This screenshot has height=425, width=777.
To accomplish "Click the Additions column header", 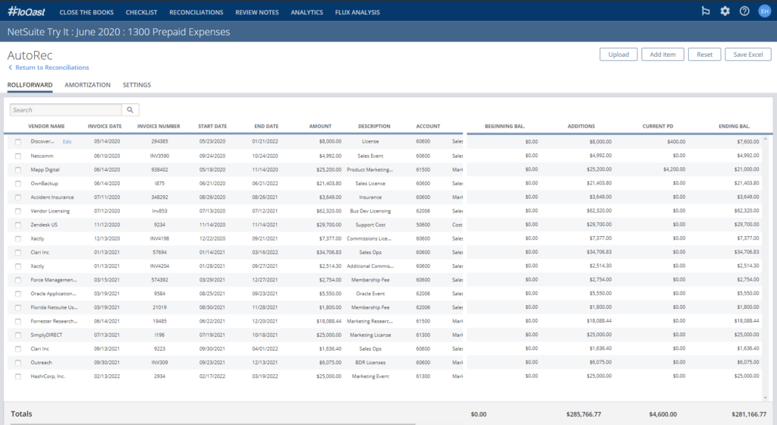I will pos(581,126).
